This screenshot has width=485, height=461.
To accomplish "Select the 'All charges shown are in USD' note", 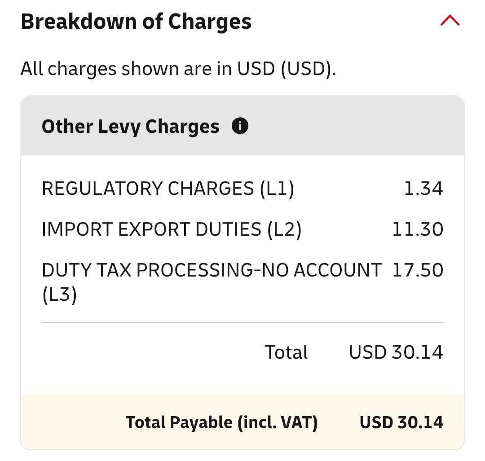I will coord(178,69).
